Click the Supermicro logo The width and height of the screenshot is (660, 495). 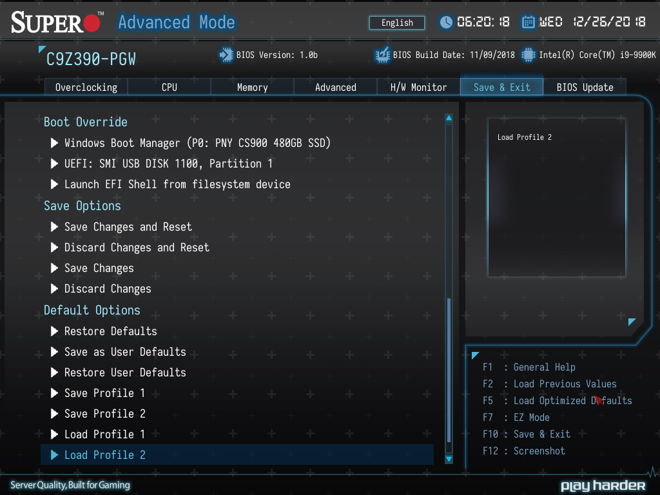click(x=57, y=22)
